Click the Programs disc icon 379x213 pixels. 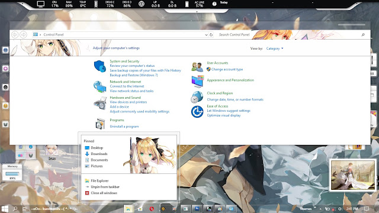(x=100, y=124)
